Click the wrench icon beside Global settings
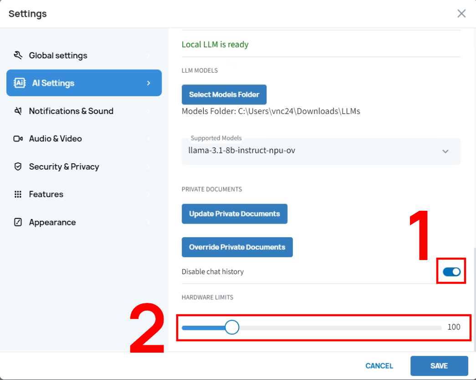476x380 pixels. tap(18, 56)
